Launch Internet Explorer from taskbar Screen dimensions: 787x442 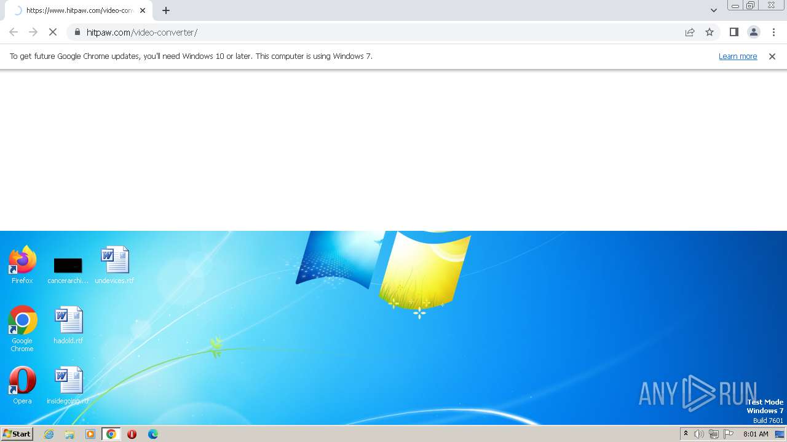click(49, 434)
